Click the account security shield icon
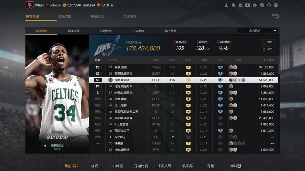The width and height of the screenshot is (305, 171). coord(262,5)
